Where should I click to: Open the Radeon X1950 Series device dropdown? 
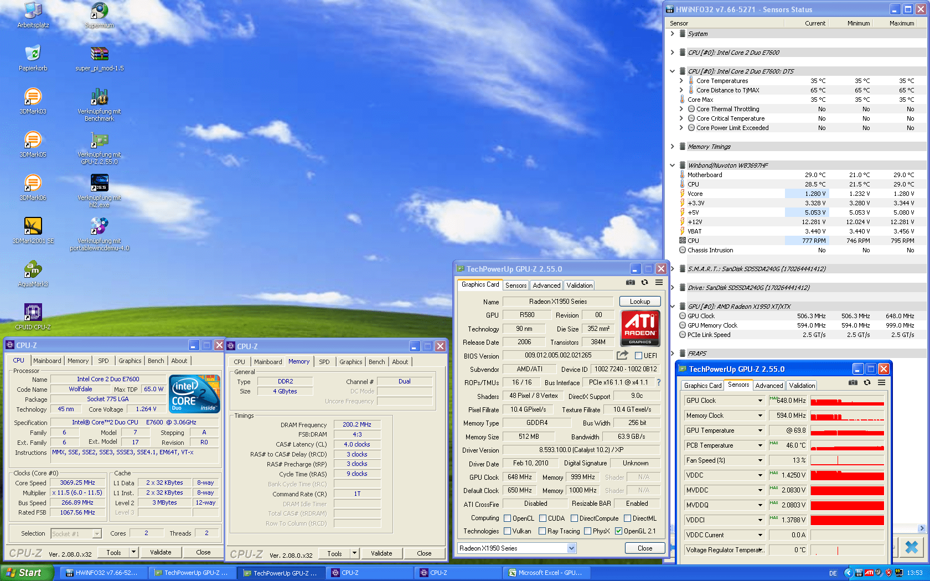pyautogui.click(x=571, y=548)
